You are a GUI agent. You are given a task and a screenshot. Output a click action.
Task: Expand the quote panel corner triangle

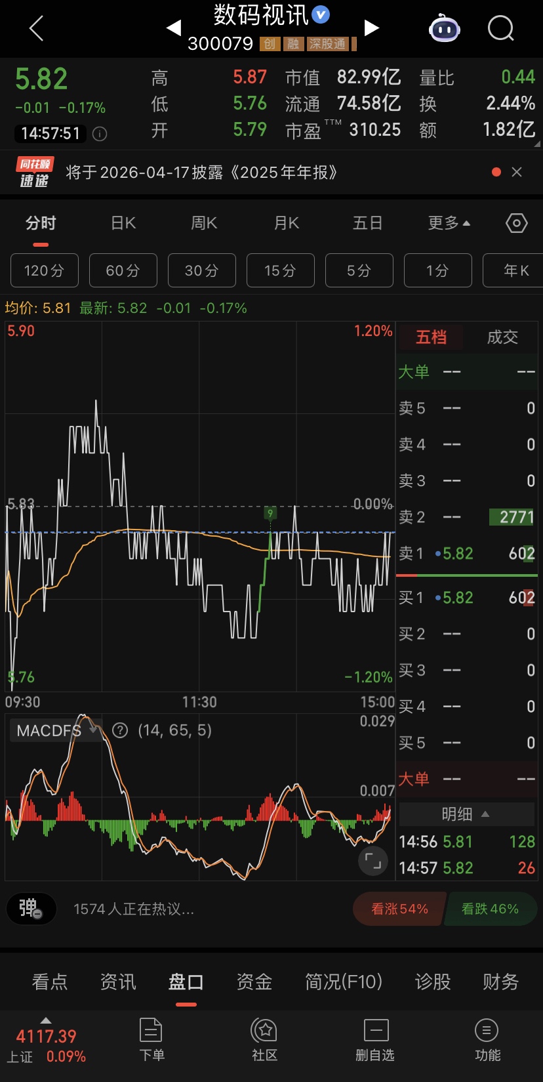click(537, 144)
